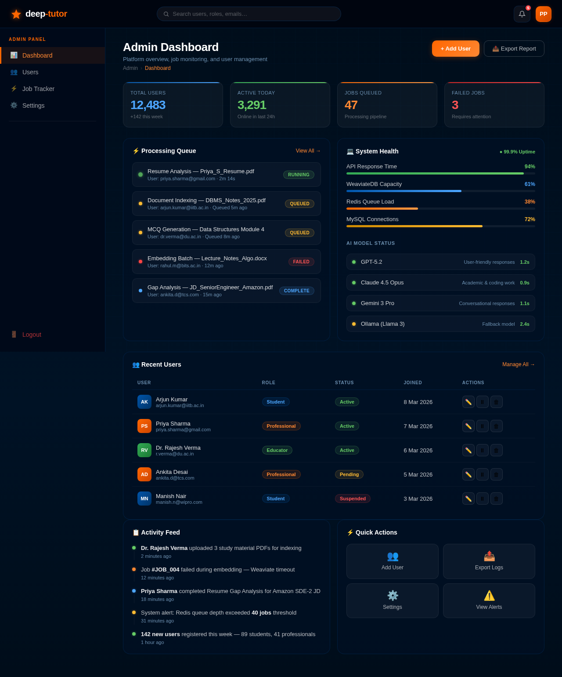Click the PP profile avatar
Viewport: 562px width, 677px height.
(x=543, y=14)
